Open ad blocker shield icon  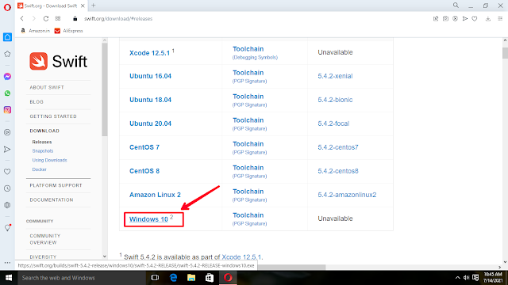tap(455, 19)
